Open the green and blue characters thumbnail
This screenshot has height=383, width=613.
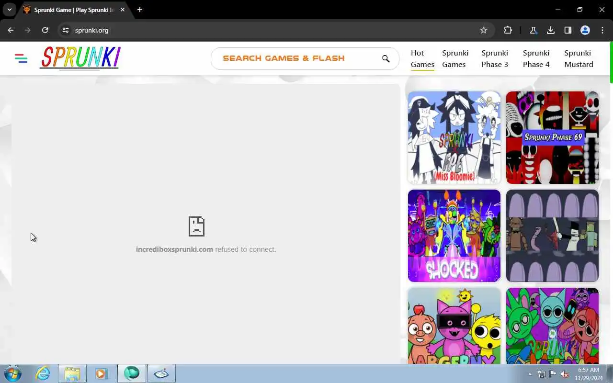click(x=552, y=326)
